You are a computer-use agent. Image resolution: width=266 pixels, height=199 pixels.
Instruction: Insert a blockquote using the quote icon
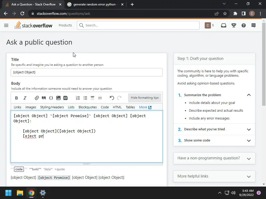click(44, 98)
